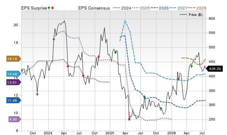This screenshot has height=135, width=227.
Task: Click the 16.18 brown EPS value tag
Action: click(x=13, y=59)
